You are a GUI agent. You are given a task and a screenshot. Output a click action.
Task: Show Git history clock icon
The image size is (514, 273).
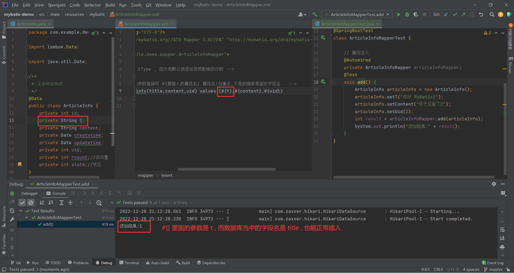tap(472, 14)
